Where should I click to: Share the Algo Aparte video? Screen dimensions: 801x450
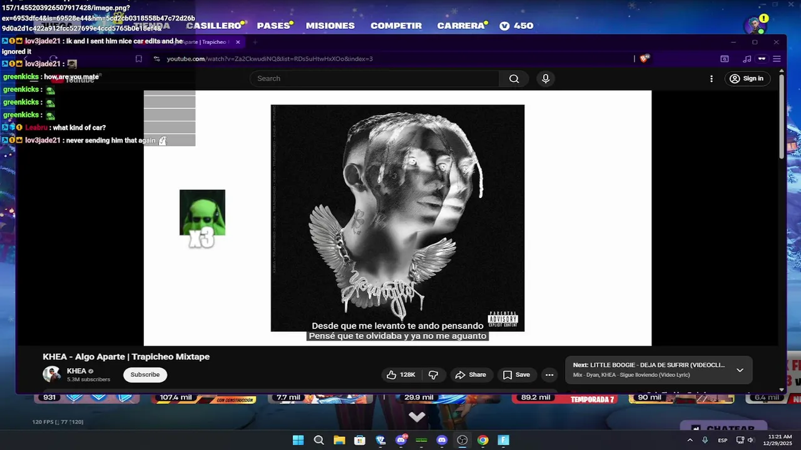471,375
